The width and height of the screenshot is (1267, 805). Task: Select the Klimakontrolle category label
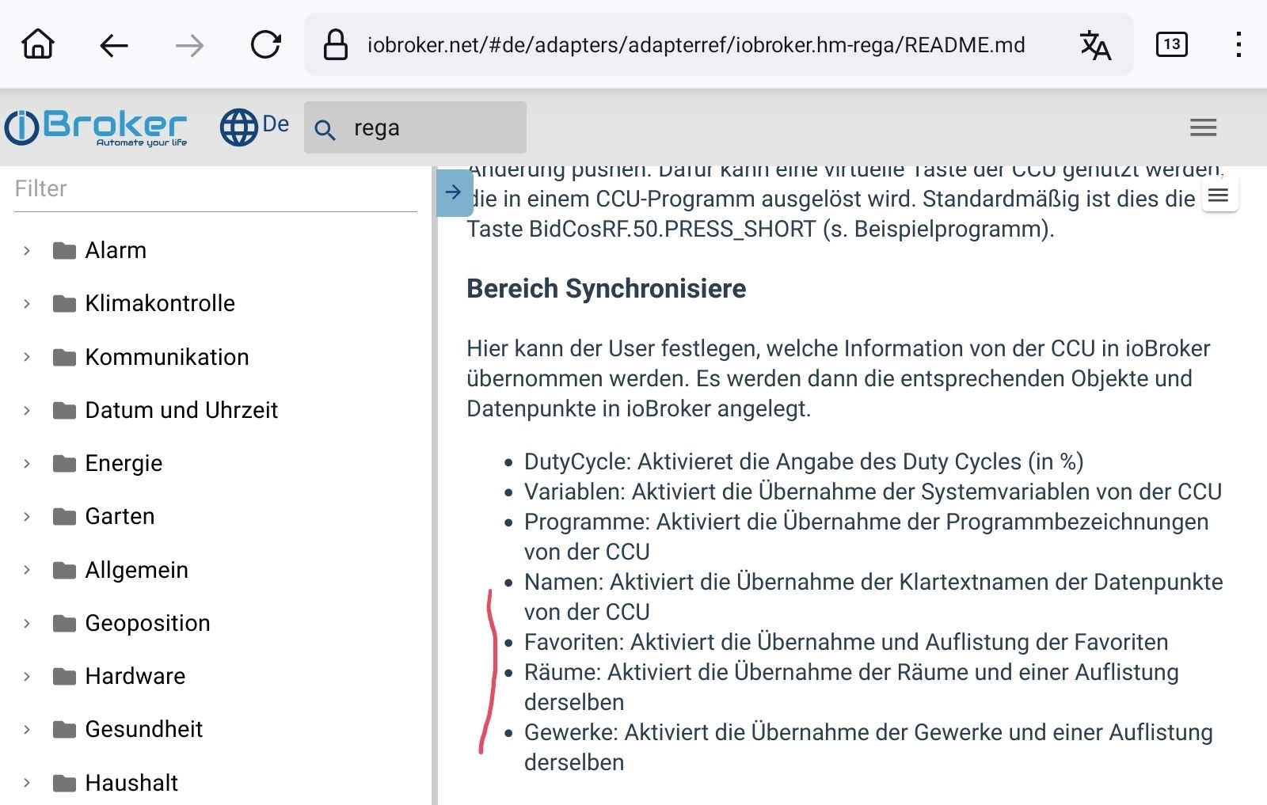160,303
